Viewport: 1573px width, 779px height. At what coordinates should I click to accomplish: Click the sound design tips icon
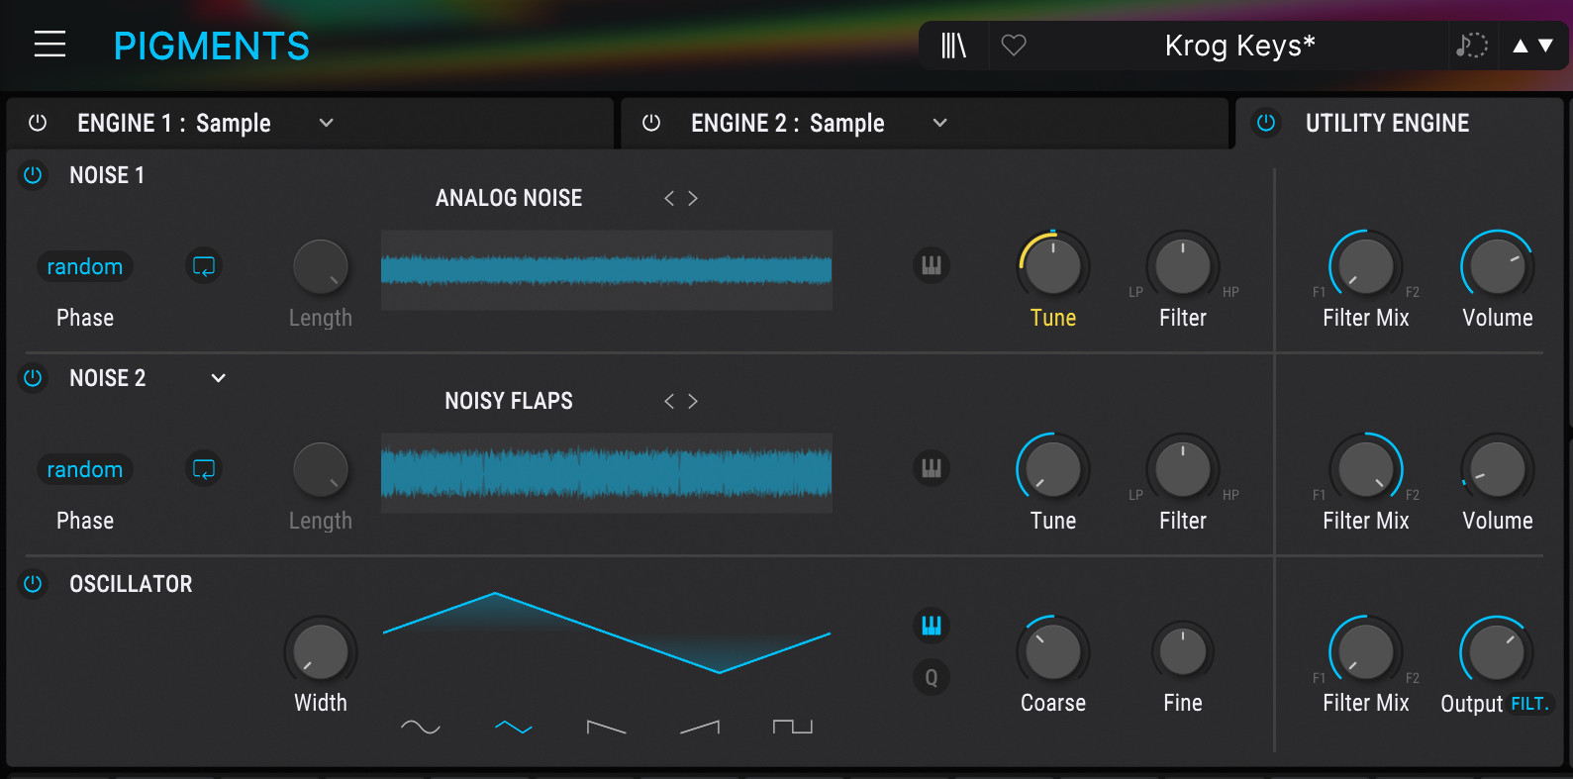tap(1472, 46)
